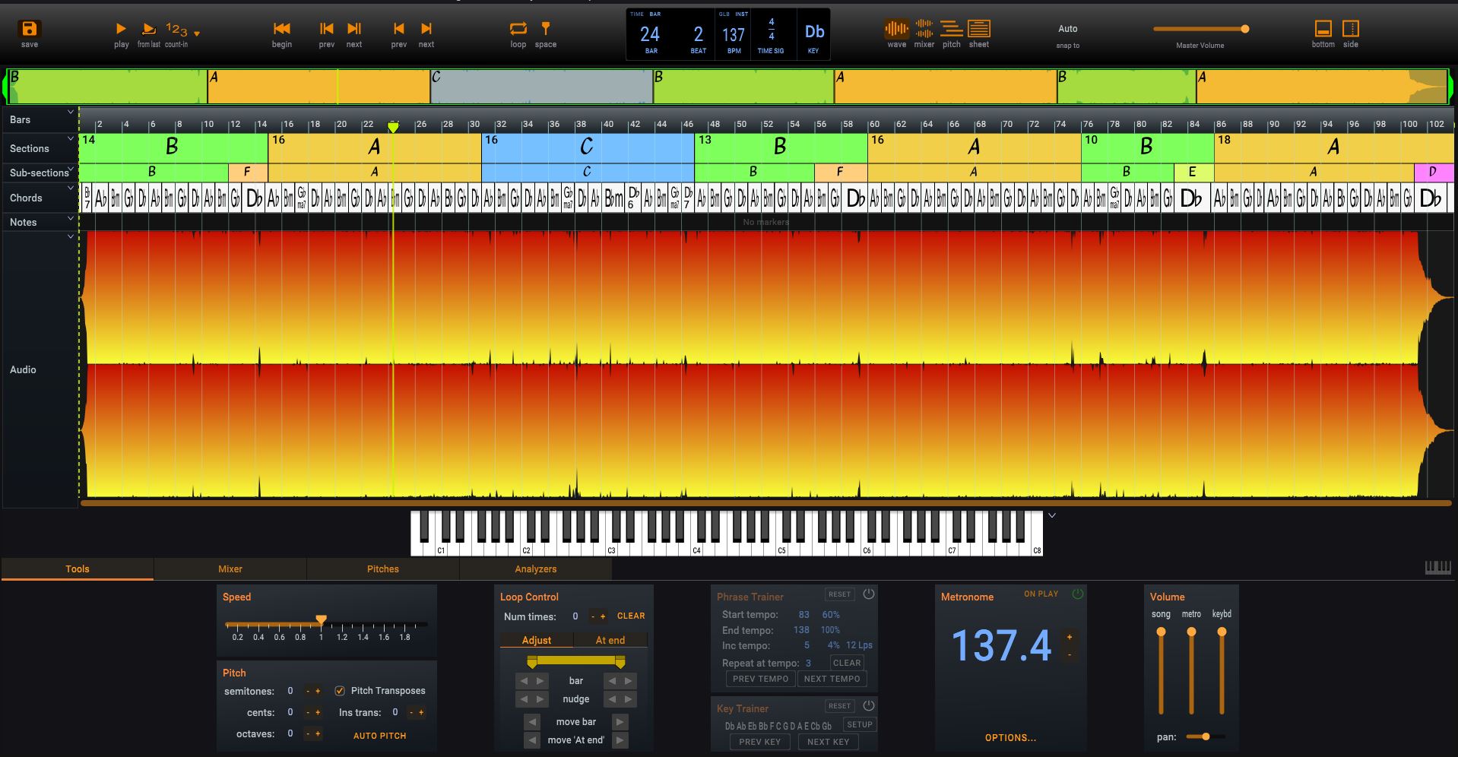Toggle the side panel icon
Viewport: 1458px width, 757px height.
[x=1350, y=29]
